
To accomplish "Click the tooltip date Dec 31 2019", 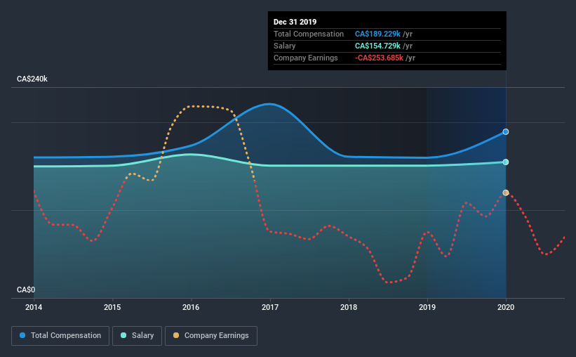I will [295, 22].
